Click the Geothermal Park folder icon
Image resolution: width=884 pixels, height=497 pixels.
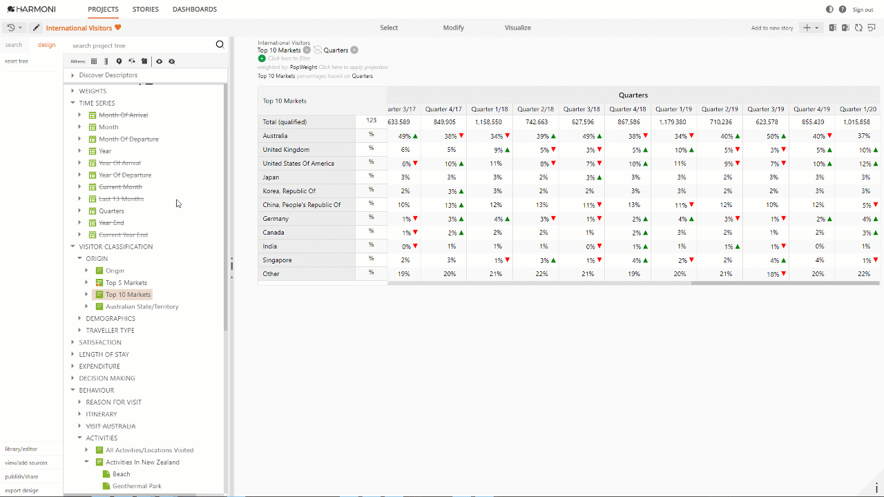point(106,486)
